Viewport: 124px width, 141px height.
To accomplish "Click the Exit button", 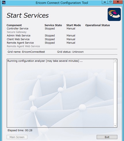I will click(107, 137).
